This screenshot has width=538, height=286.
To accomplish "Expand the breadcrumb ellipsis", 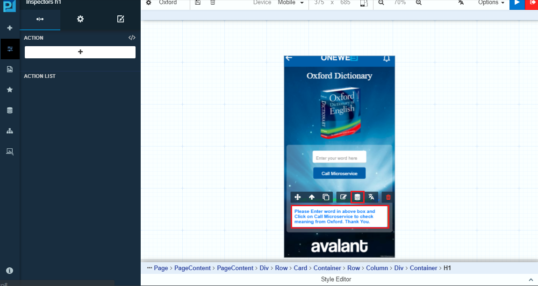I will tap(149, 268).
